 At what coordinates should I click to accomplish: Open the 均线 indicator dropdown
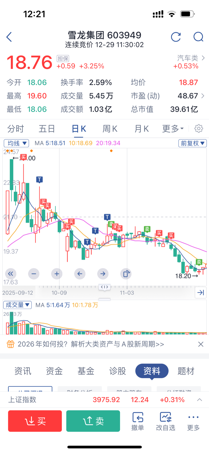coord(16,143)
